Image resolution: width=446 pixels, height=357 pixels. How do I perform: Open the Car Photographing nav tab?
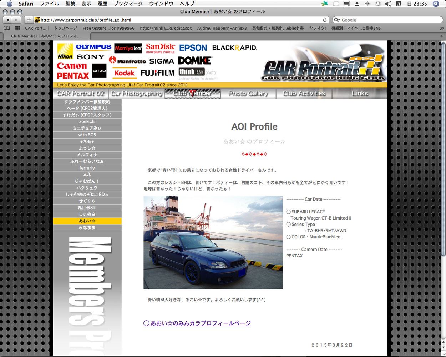click(x=136, y=94)
